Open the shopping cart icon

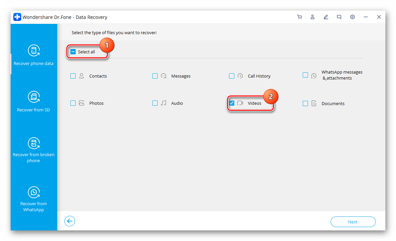pyautogui.click(x=299, y=17)
